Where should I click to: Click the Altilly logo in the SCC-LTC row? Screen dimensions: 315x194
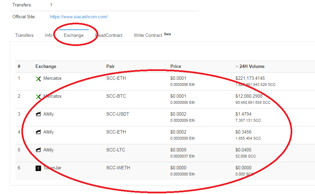[x=38, y=150]
